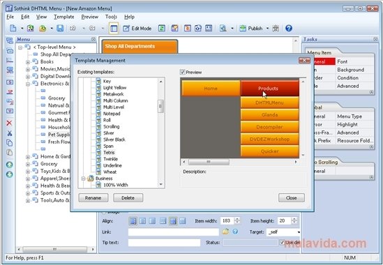This screenshot has height=265, width=383.
Task: Click the Menu panel horizontal scrollbar
Action: [x=54, y=250]
